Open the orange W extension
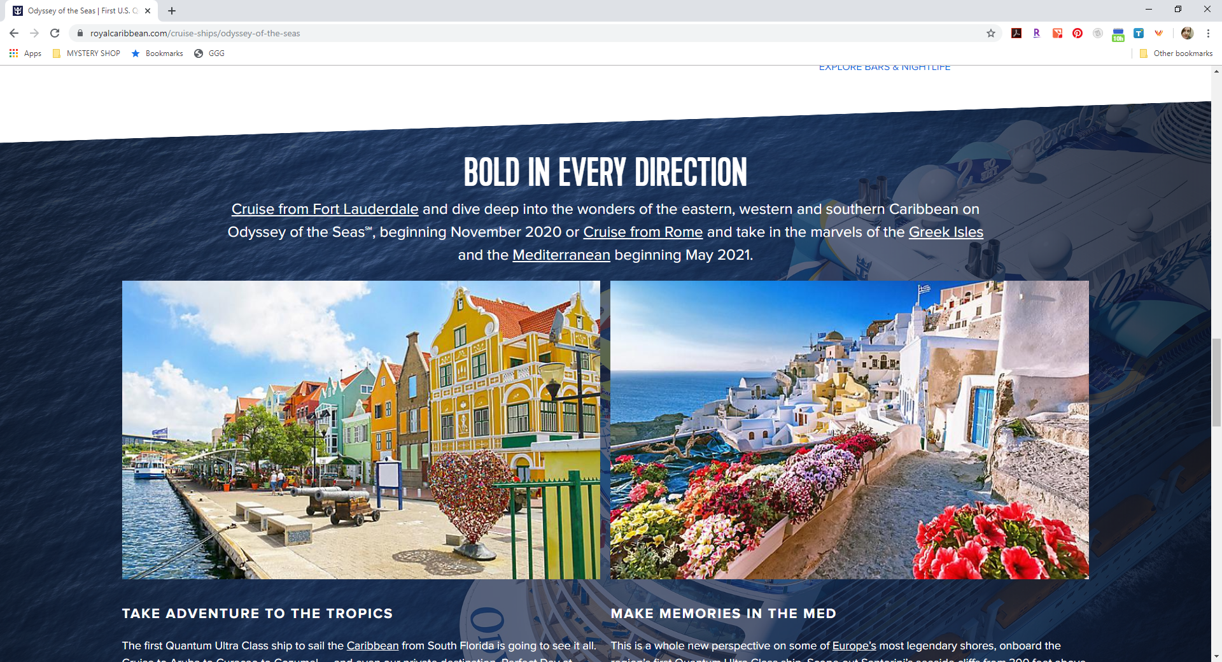This screenshot has width=1222, height=662. pyautogui.click(x=1159, y=33)
